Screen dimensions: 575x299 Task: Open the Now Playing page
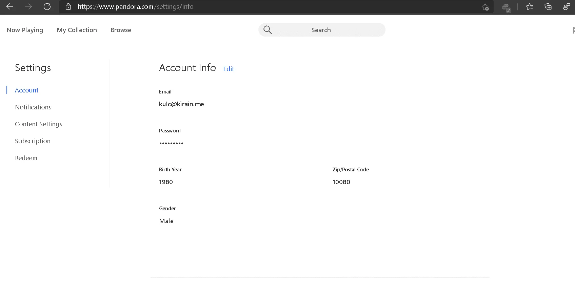(x=25, y=30)
